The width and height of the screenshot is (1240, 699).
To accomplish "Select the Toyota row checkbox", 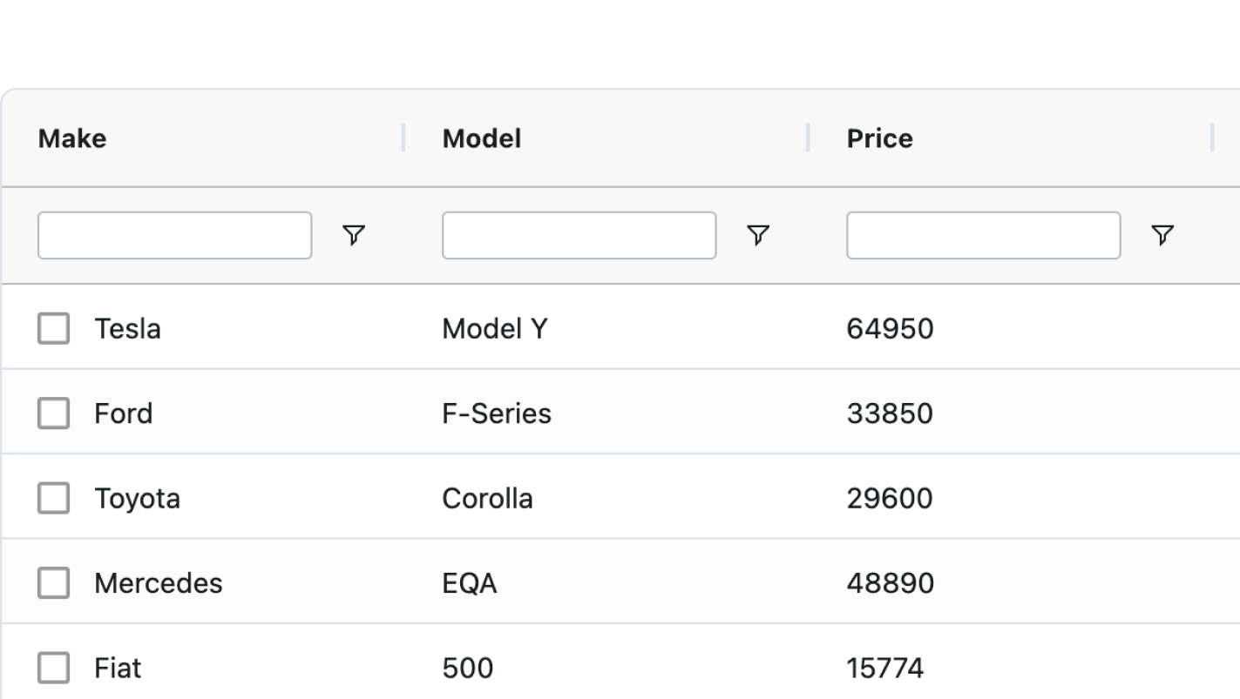I will (53, 499).
